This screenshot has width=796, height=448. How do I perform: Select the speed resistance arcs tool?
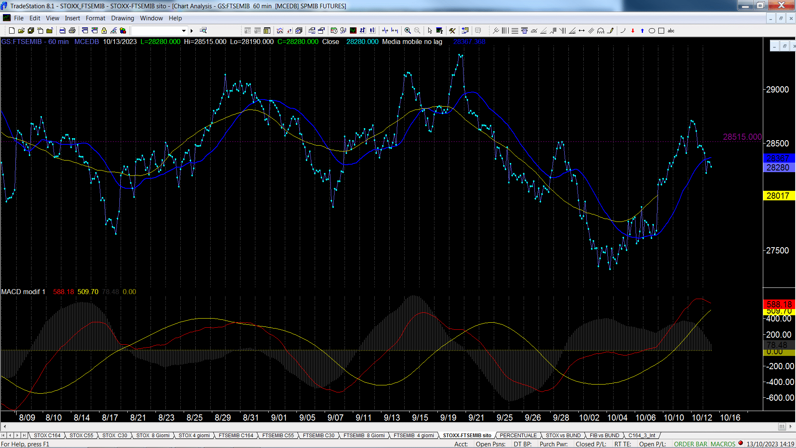pyautogui.click(x=534, y=31)
